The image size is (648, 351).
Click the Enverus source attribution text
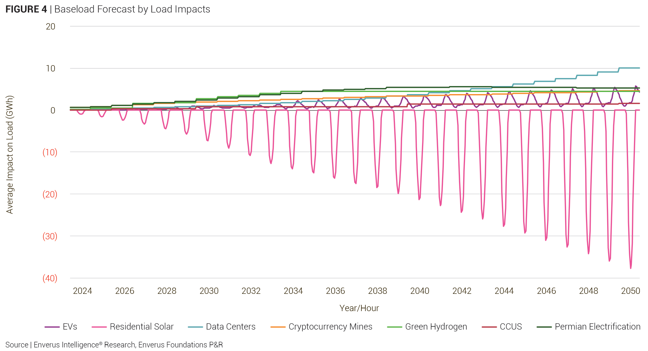click(114, 345)
